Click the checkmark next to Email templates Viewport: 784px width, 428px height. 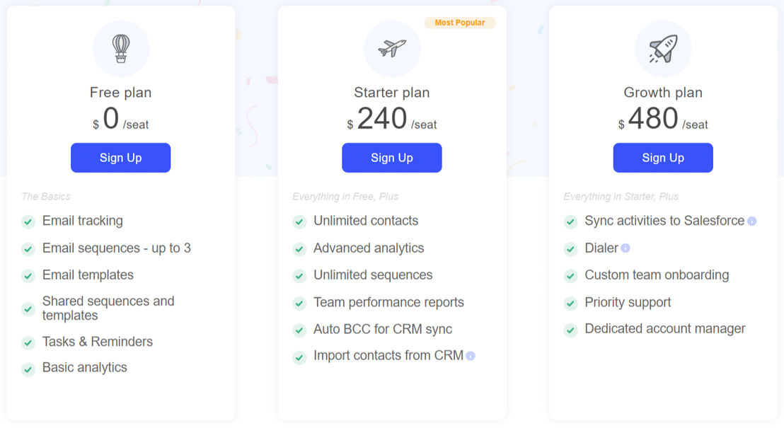coord(28,276)
